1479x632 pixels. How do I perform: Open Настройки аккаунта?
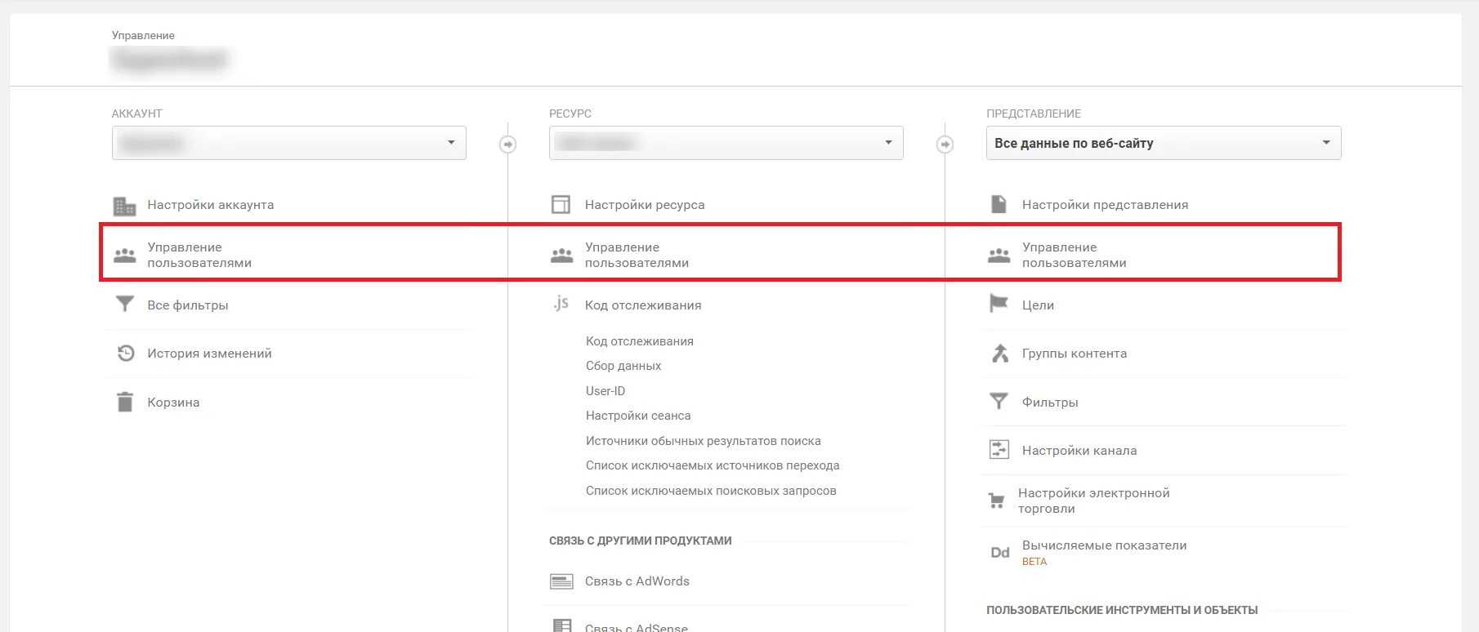pyautogui.click(x=210, y=205)
